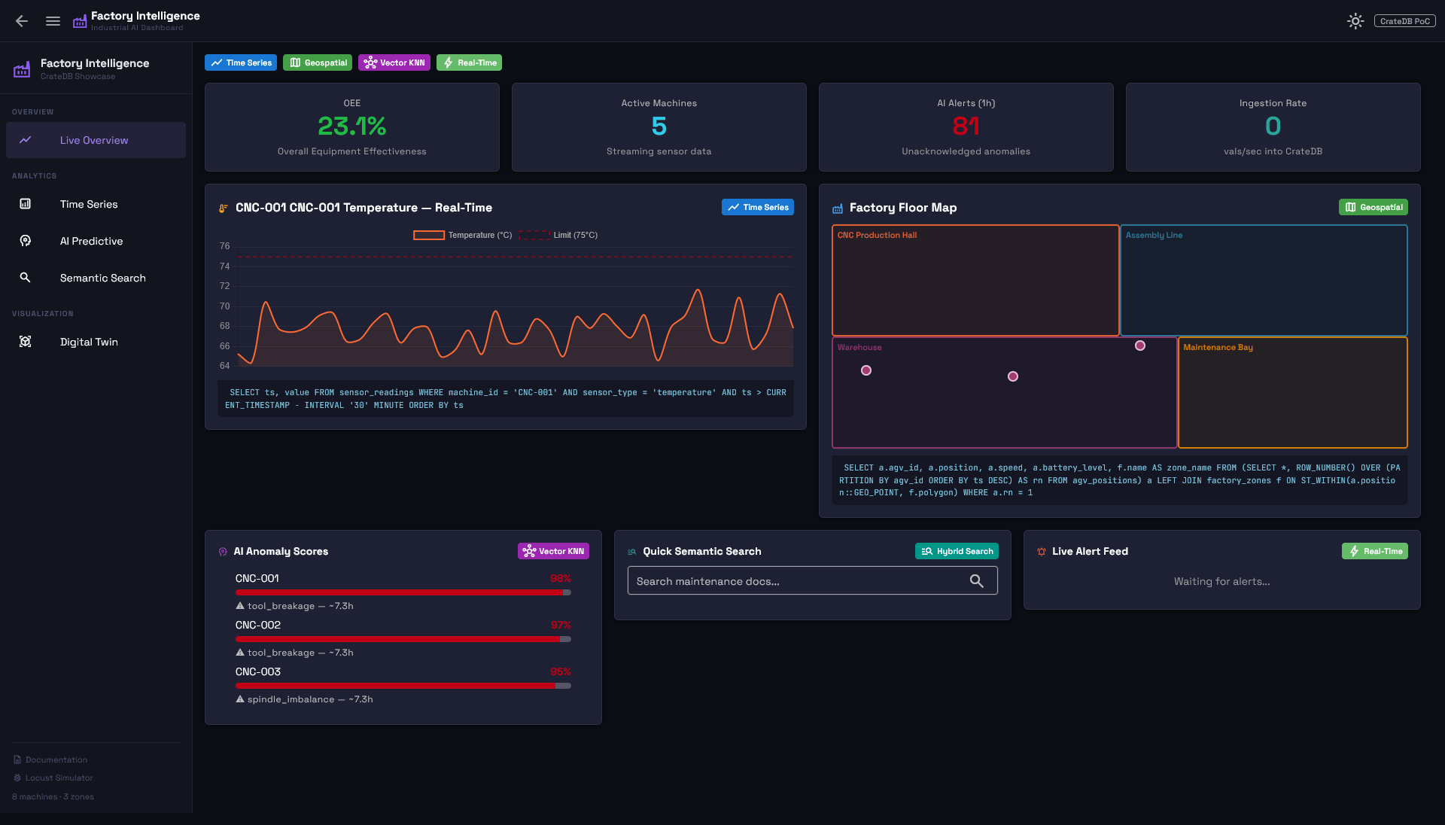Click the top Vector KNN chip

(x=394, y=62)
